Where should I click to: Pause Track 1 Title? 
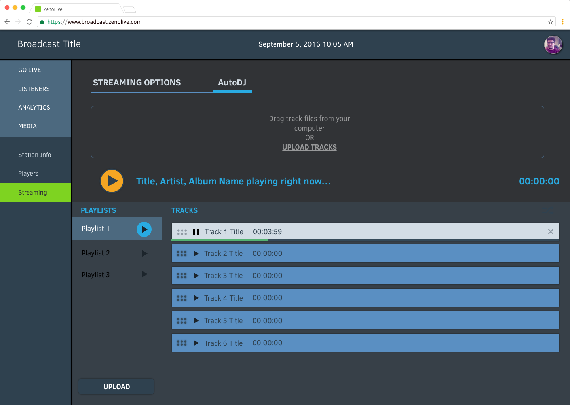click(196, 232)
